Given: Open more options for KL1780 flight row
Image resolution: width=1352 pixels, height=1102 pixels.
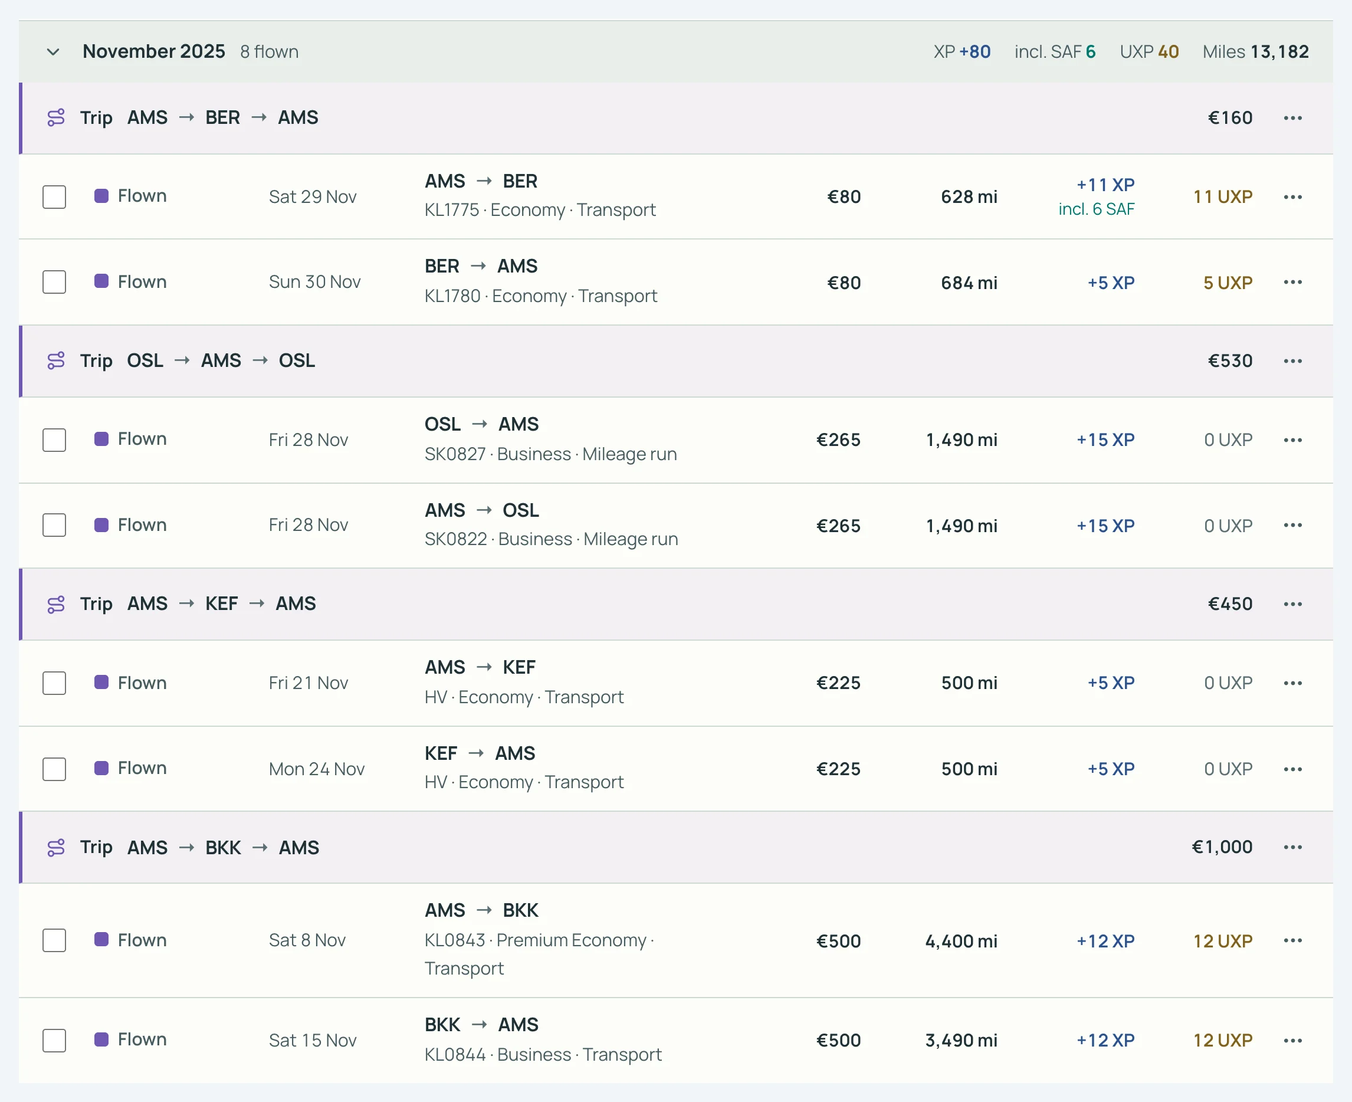Looking at the screenshot, I should click(1292, 282).
